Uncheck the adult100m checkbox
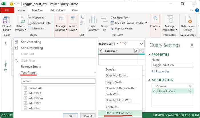Image resolution: width=200 pixels, height=118 pixels. pyautogui.click(x=25, y=98)
